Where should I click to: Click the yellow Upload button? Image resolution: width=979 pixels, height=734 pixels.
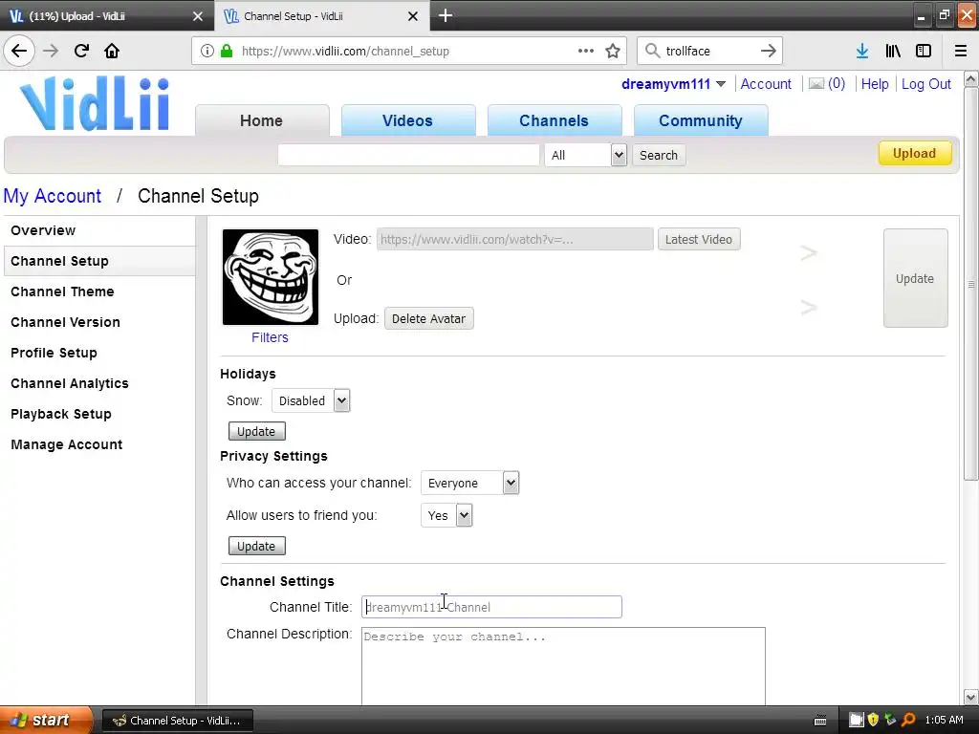pyautogui.click(x=915, y=154)
